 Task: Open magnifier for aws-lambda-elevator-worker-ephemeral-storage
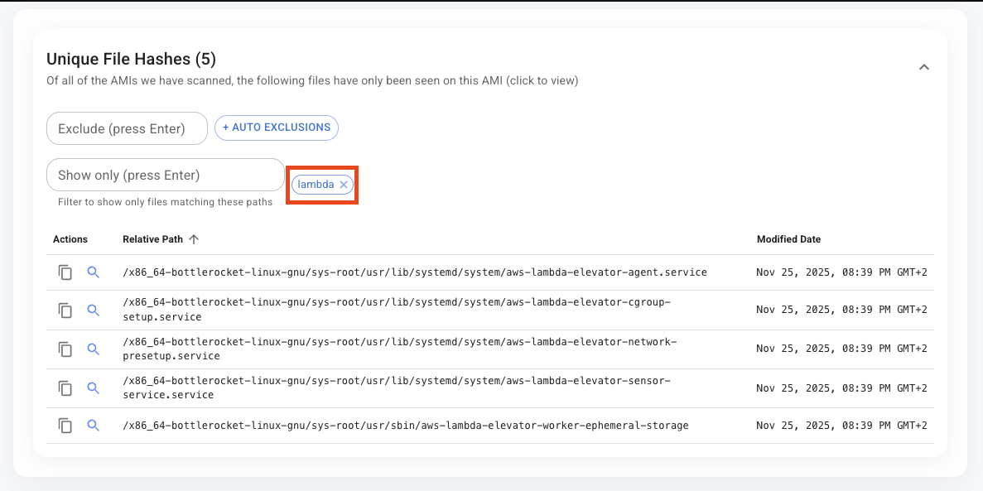[x=93, y=425]
